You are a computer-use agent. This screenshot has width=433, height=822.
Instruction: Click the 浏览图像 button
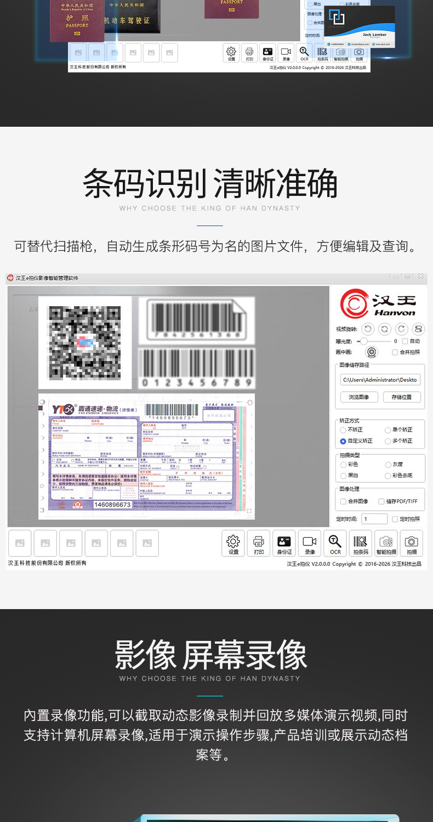coord(358,397)
